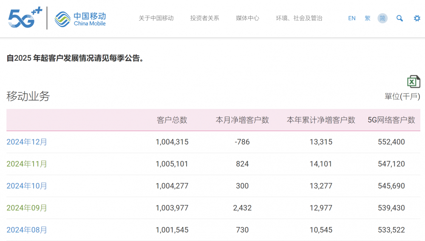Click the 客户总数 column header

point(172,120)
